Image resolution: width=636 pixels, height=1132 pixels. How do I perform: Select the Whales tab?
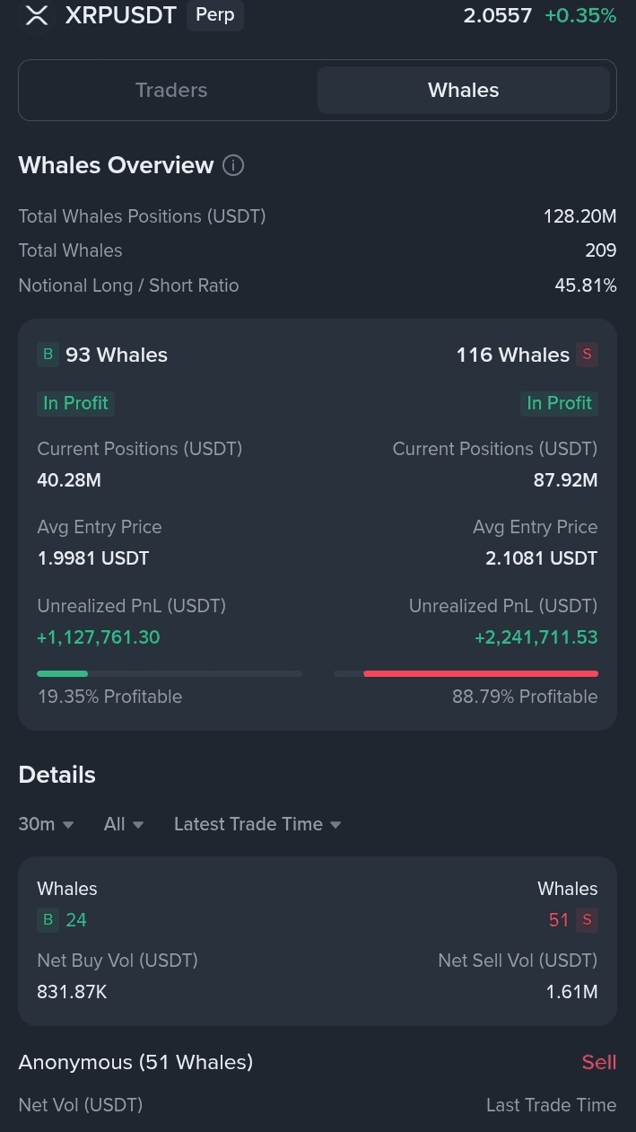tap(463, 90)
